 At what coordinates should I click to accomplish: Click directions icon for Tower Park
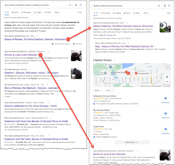[166, 129]
